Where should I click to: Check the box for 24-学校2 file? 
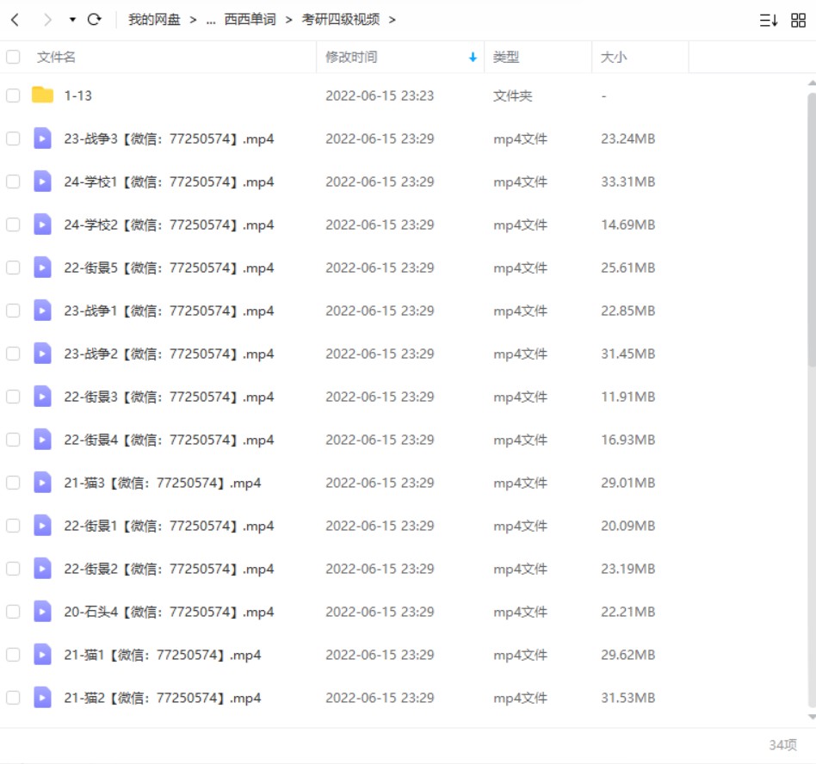tap(13, 225)
